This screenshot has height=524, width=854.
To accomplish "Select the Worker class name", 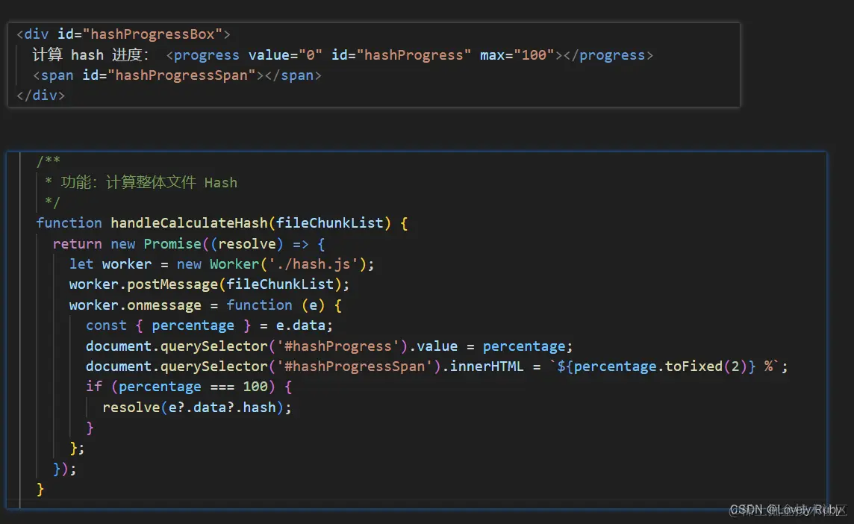I will 234,264.
